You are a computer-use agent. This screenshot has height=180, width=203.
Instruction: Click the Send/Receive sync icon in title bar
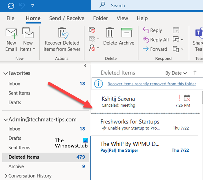pyautogui.click(x=11, y=6)
